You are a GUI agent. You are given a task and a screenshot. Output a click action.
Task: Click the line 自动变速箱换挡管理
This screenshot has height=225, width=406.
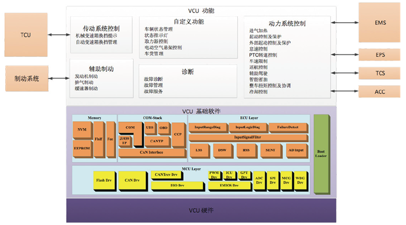click(97, 42)
